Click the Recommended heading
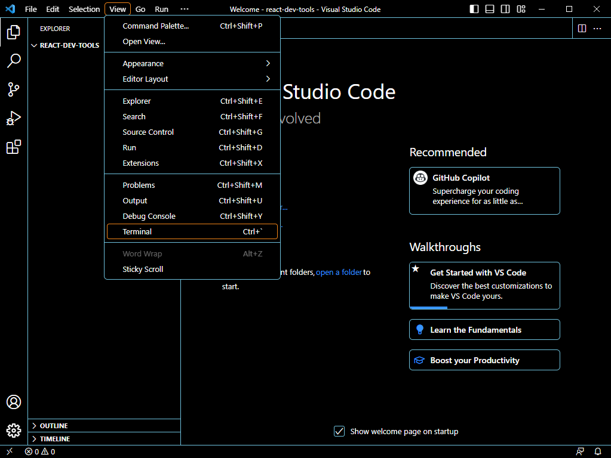This screenshot has height=458, width=611. [448, 152]
